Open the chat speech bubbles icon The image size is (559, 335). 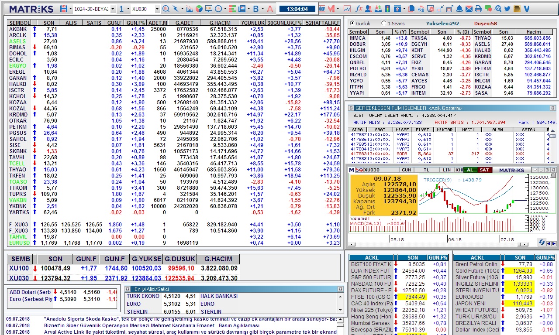point(488,9)
